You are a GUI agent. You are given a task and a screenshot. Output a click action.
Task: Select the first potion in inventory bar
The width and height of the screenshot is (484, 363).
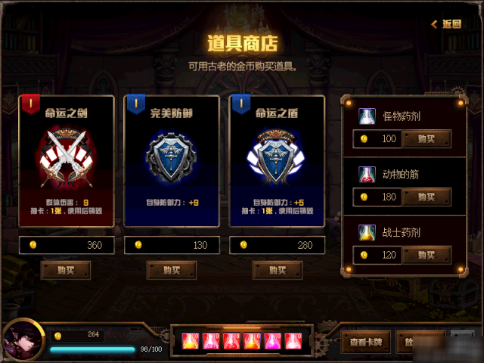pyautogui.click(x=191, y=341)
